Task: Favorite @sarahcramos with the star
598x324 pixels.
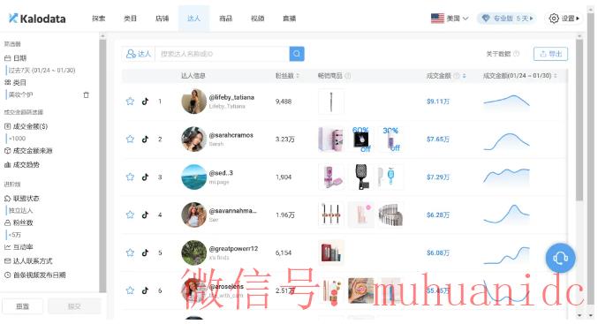Action: (130, 139)
